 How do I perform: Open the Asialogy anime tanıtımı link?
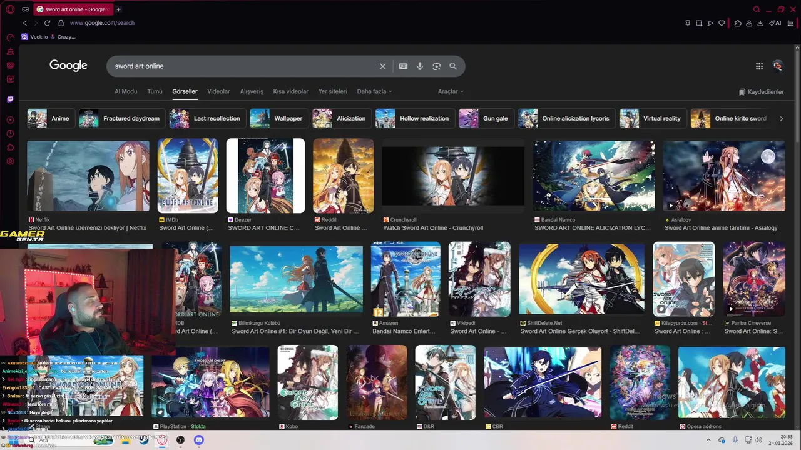(x=721, y=228)
